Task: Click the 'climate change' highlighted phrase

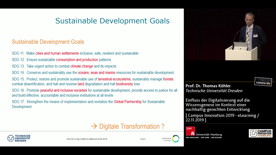Action: [82, 66]
